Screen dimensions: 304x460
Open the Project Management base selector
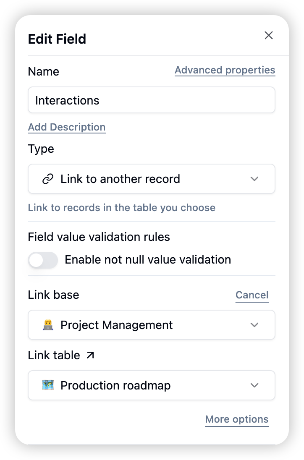point(152,325)
